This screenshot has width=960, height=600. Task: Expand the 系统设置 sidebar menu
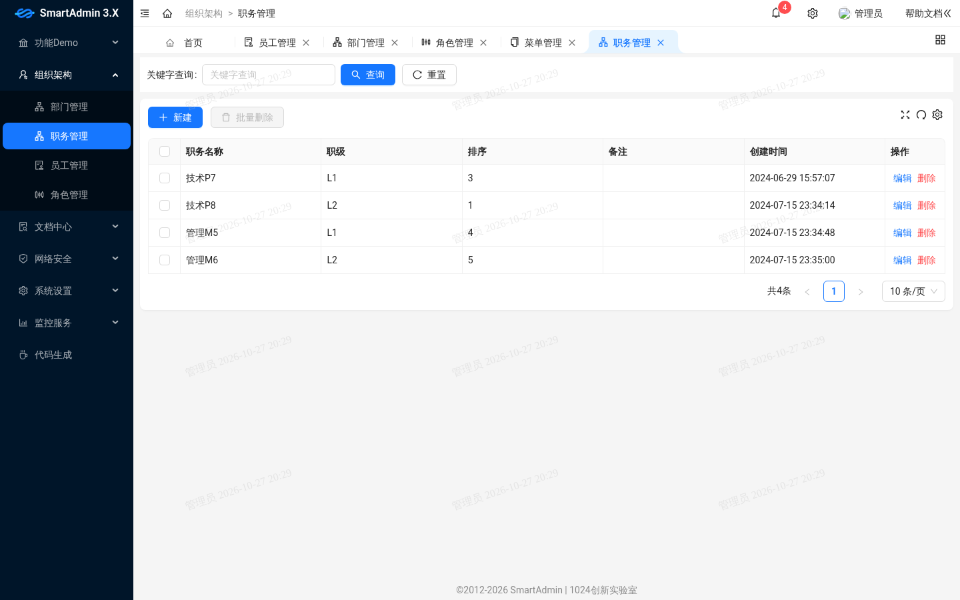click(x=67, y=291)
